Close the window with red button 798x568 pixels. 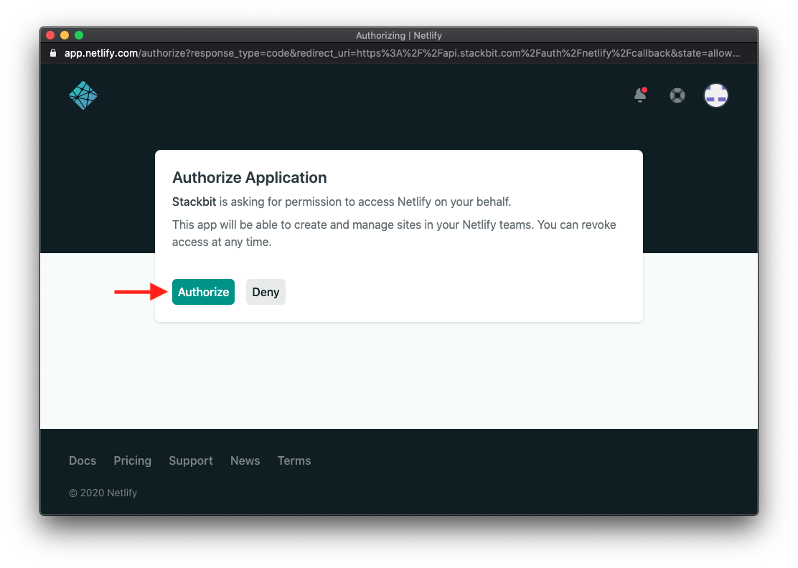50,35
